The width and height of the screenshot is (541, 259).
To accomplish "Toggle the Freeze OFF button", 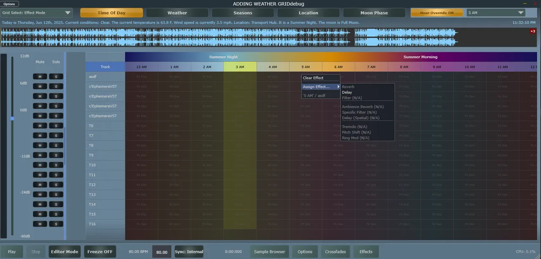I will click(x=100, y=251).
